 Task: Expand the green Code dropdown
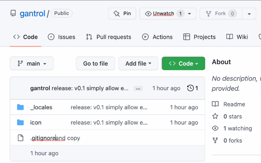point(183,64)
